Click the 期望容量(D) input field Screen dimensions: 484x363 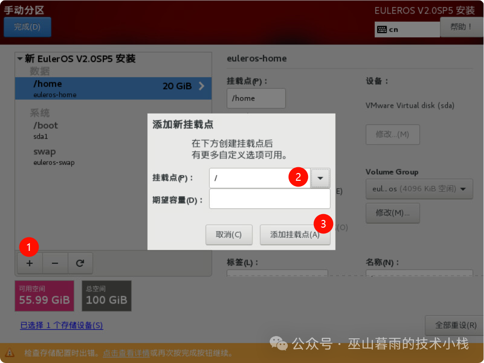click(269, 199)
